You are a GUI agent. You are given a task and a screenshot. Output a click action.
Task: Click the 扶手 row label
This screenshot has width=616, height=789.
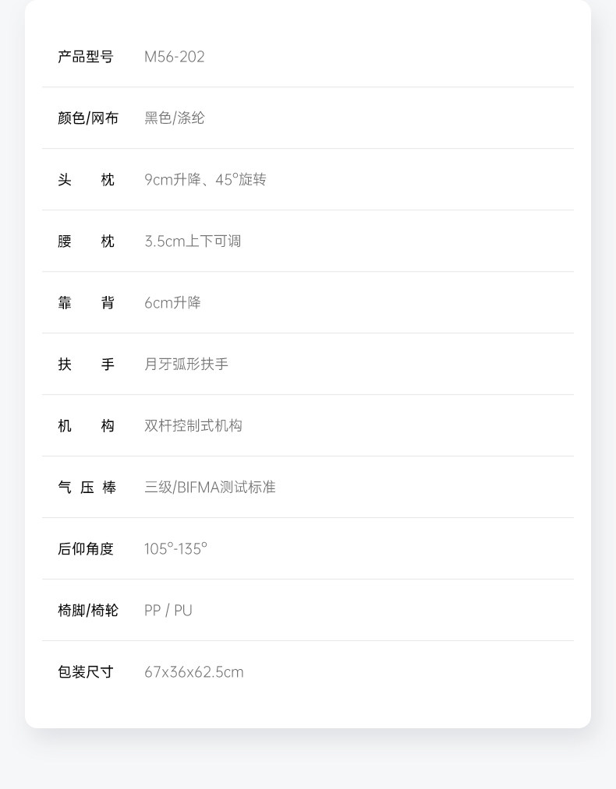point(86,365)
